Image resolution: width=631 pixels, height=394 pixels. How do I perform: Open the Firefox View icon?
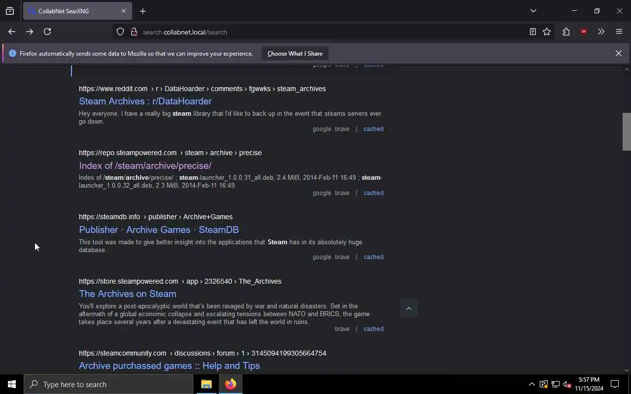pos(10,11)
